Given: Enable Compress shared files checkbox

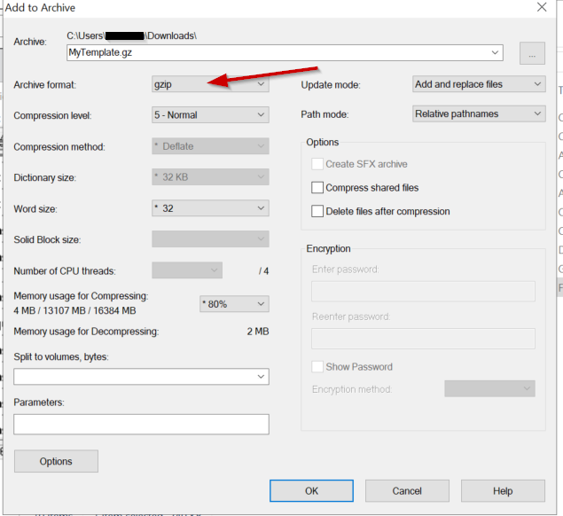Looking at the screenshot, I should [x=317, y=188].
